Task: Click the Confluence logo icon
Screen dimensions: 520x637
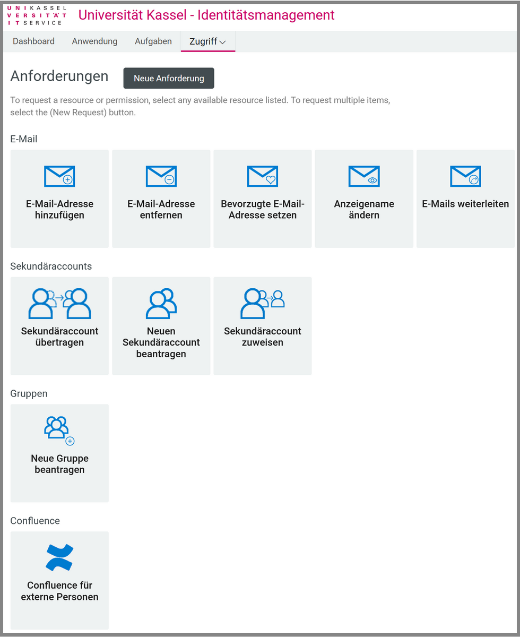Action: (x=59, y=558)
